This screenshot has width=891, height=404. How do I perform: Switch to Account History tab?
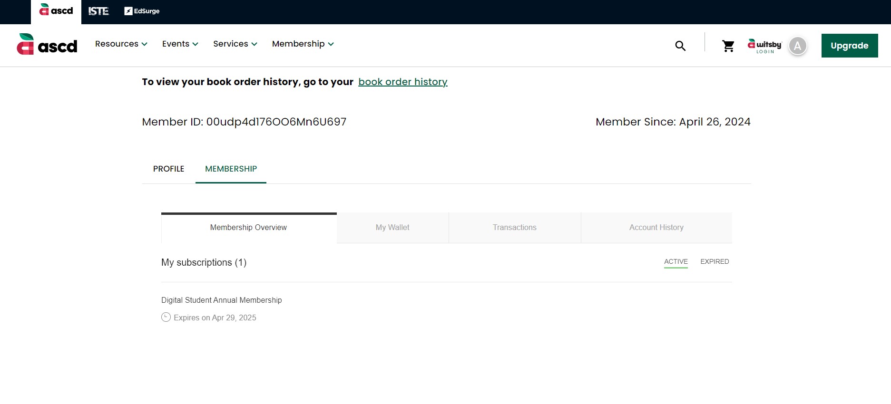coord(656,228)
